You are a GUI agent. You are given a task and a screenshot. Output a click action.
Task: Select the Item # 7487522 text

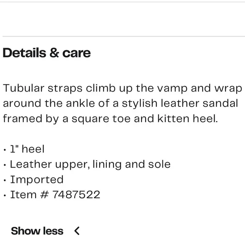[x=55, y=195]
